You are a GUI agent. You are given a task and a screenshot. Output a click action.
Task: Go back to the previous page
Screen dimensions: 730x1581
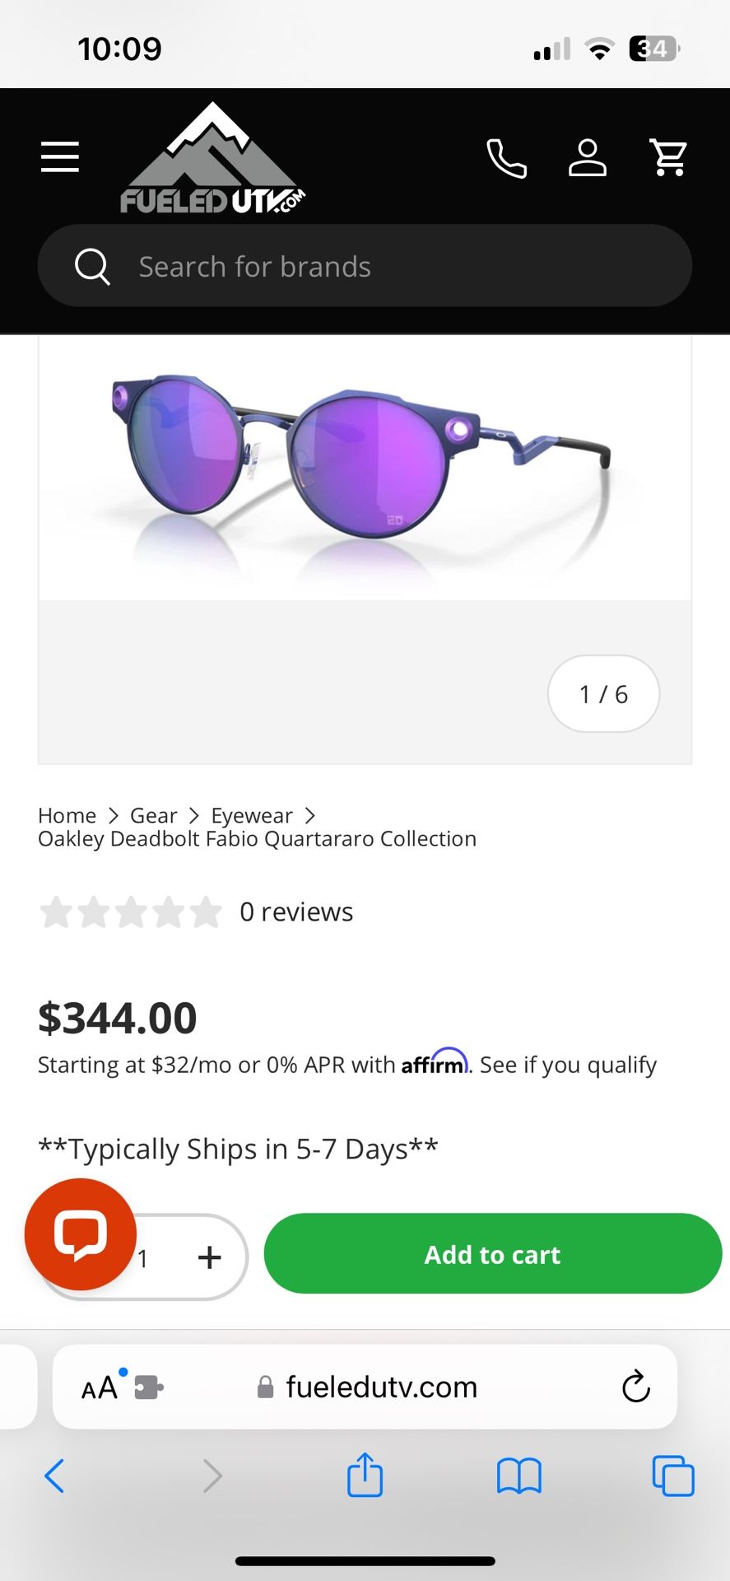coord(54,1476)
